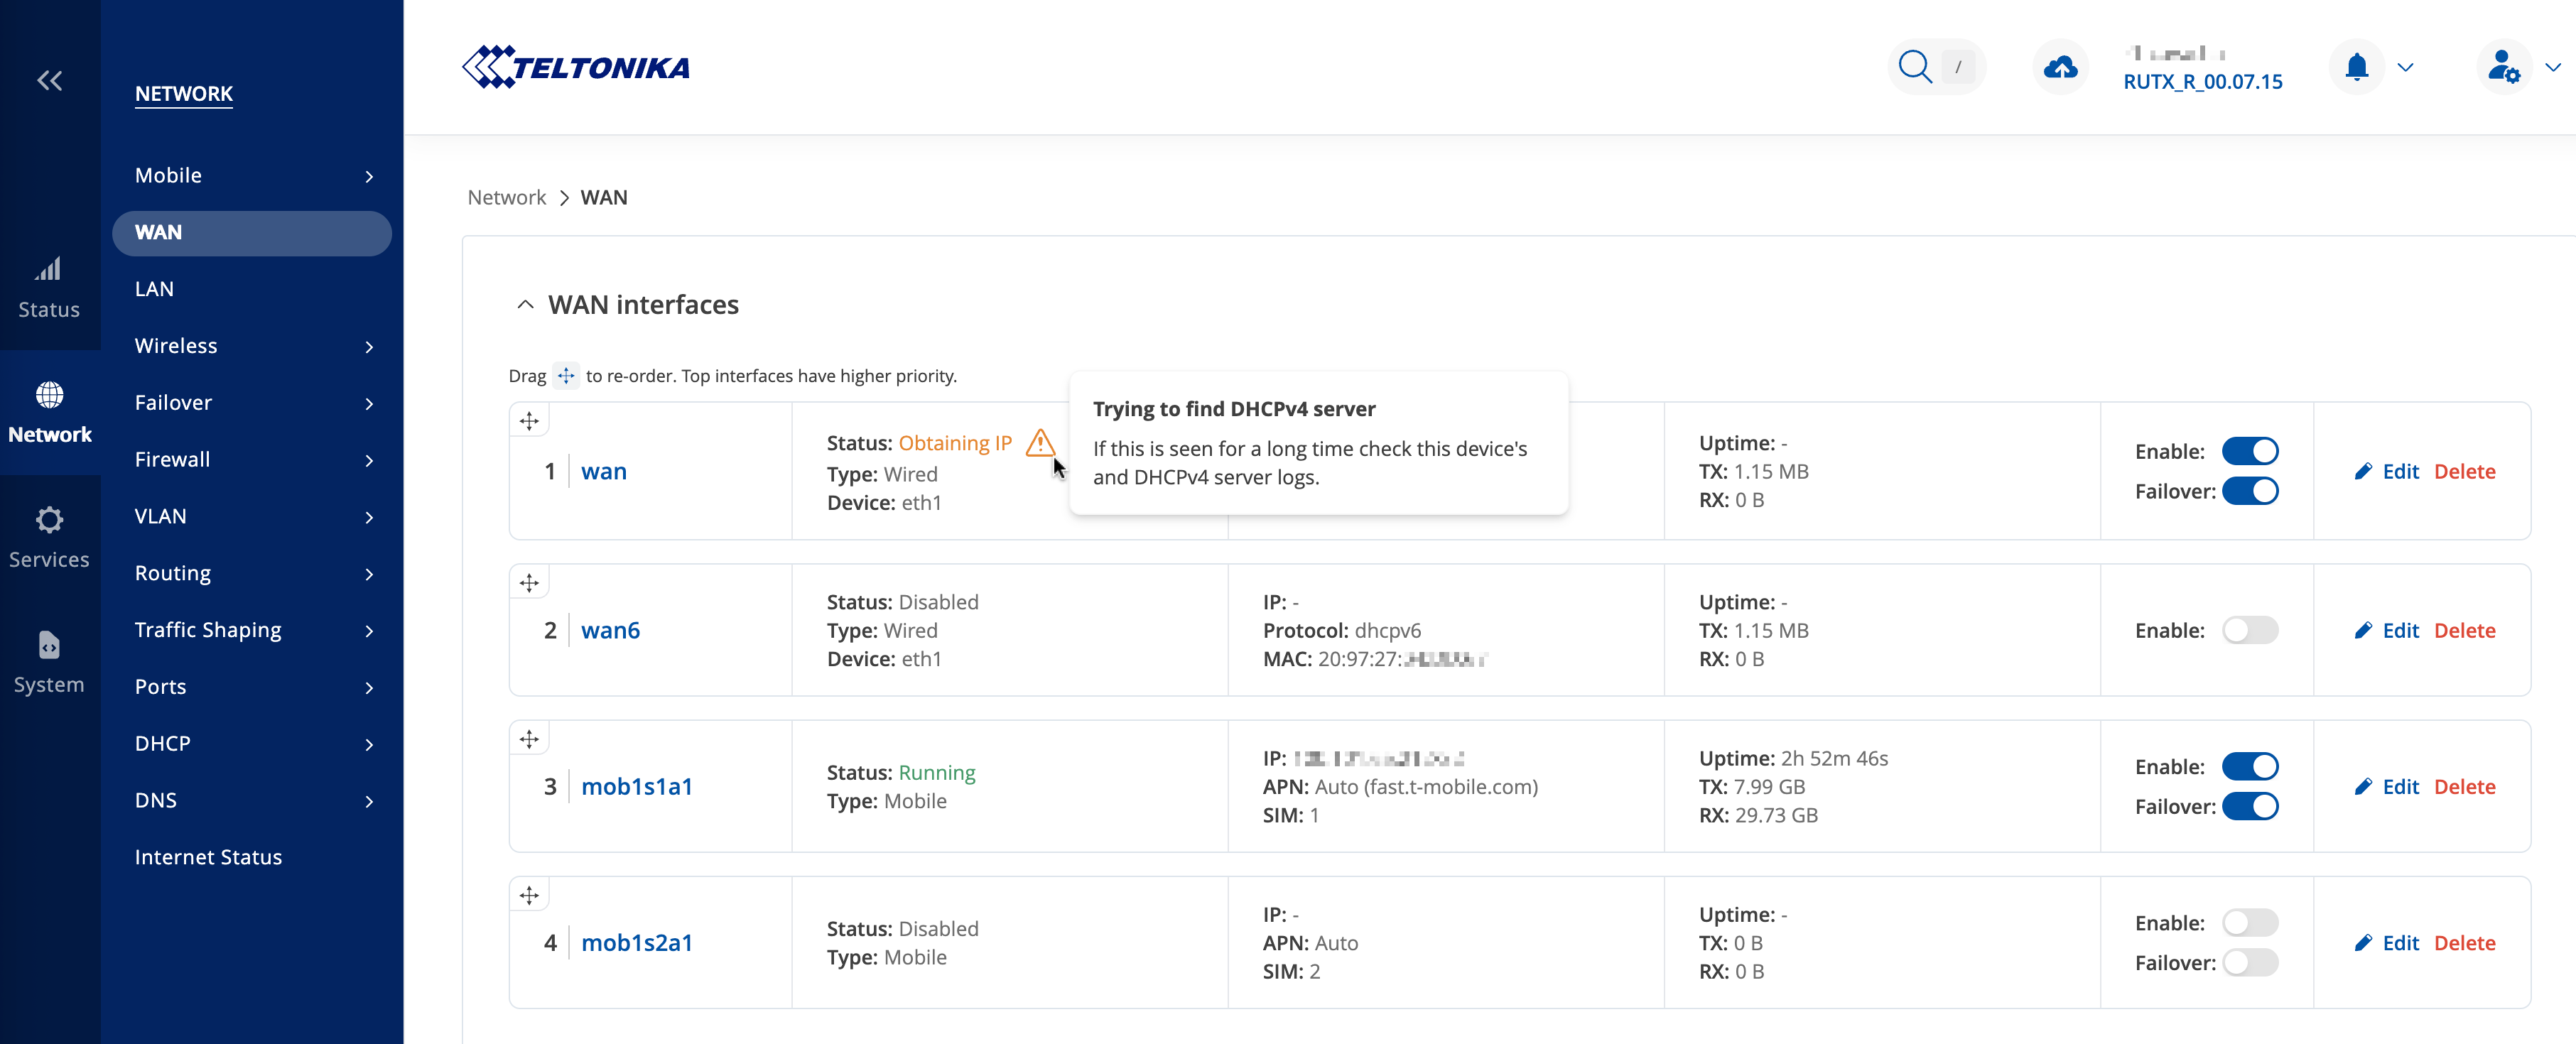Collapse the WAN interfaces section
Screen dimensions: 2576x1044
tap(525, 304)
